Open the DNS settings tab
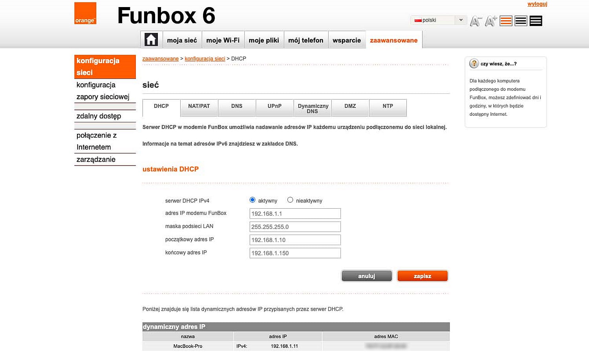 pyautogui.click(x=237, y=107)
